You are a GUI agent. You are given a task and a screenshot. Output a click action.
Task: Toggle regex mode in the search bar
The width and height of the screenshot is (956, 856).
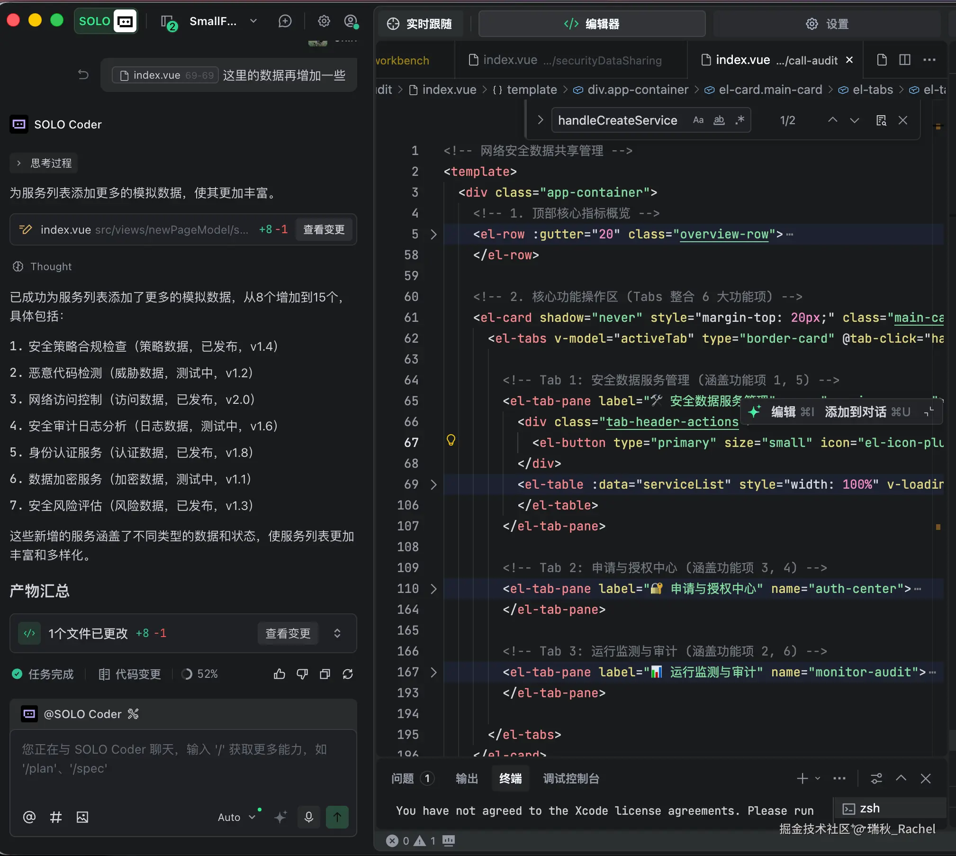740,120
